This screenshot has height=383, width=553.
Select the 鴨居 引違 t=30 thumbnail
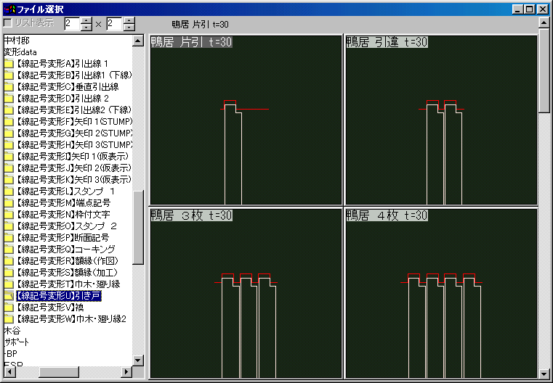441,120
